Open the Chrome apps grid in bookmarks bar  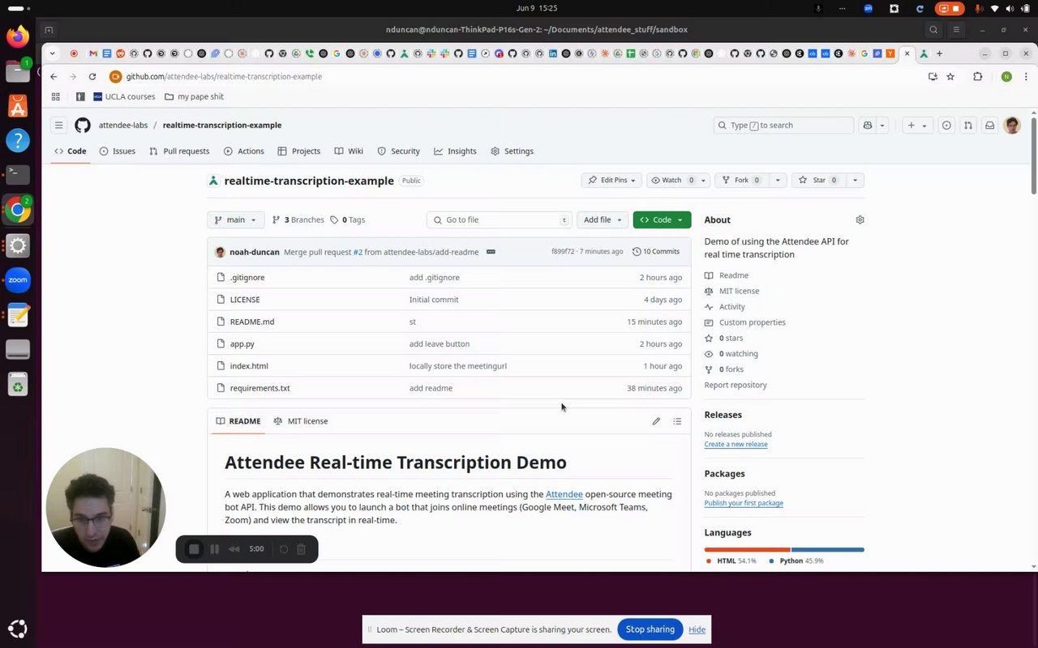(55, 96)
